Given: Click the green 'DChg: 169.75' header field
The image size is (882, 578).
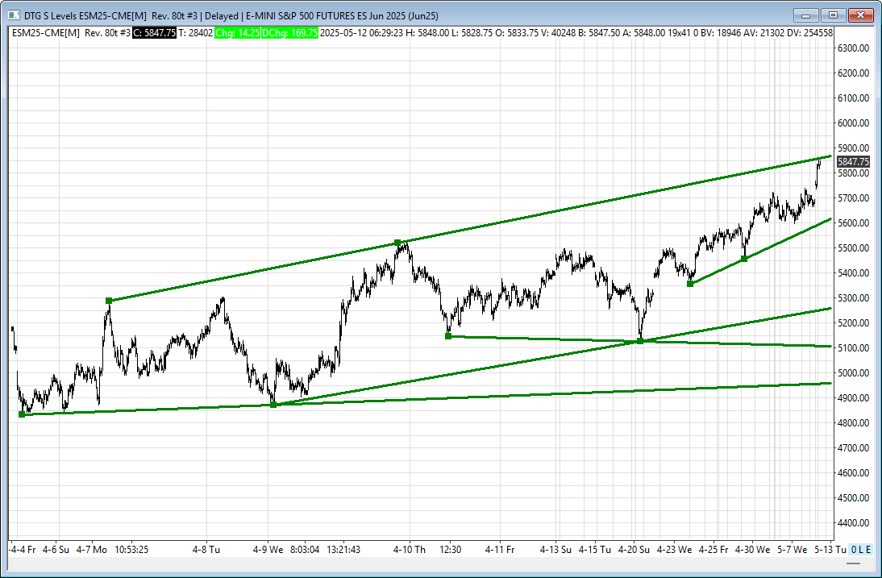Looking at the screenshot, I should (x=290, y=33).
